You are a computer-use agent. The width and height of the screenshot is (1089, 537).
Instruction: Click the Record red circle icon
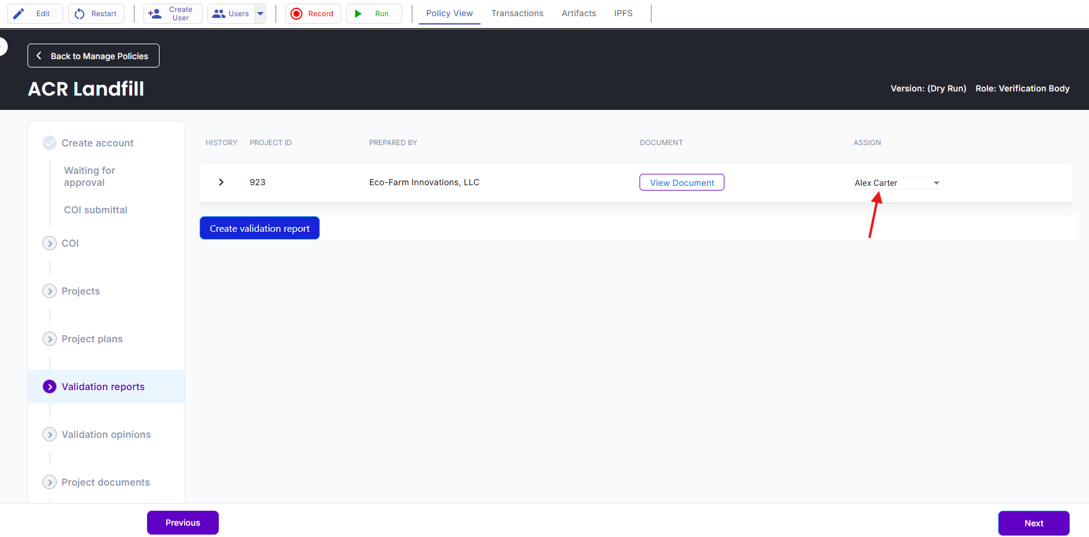[296, 14]
